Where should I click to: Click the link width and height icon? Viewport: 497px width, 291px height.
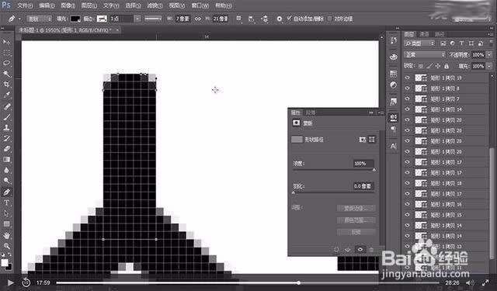[x=198, y=19]
